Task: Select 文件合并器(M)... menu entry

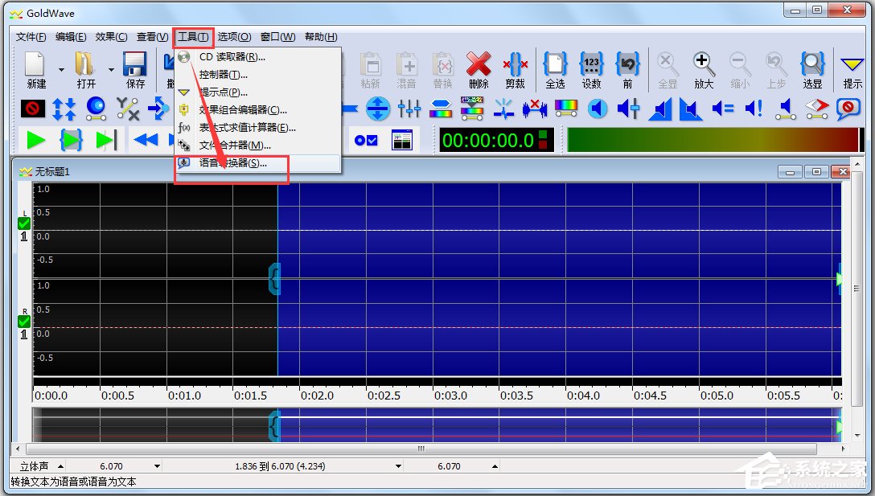Action: [x=258, y=146]
